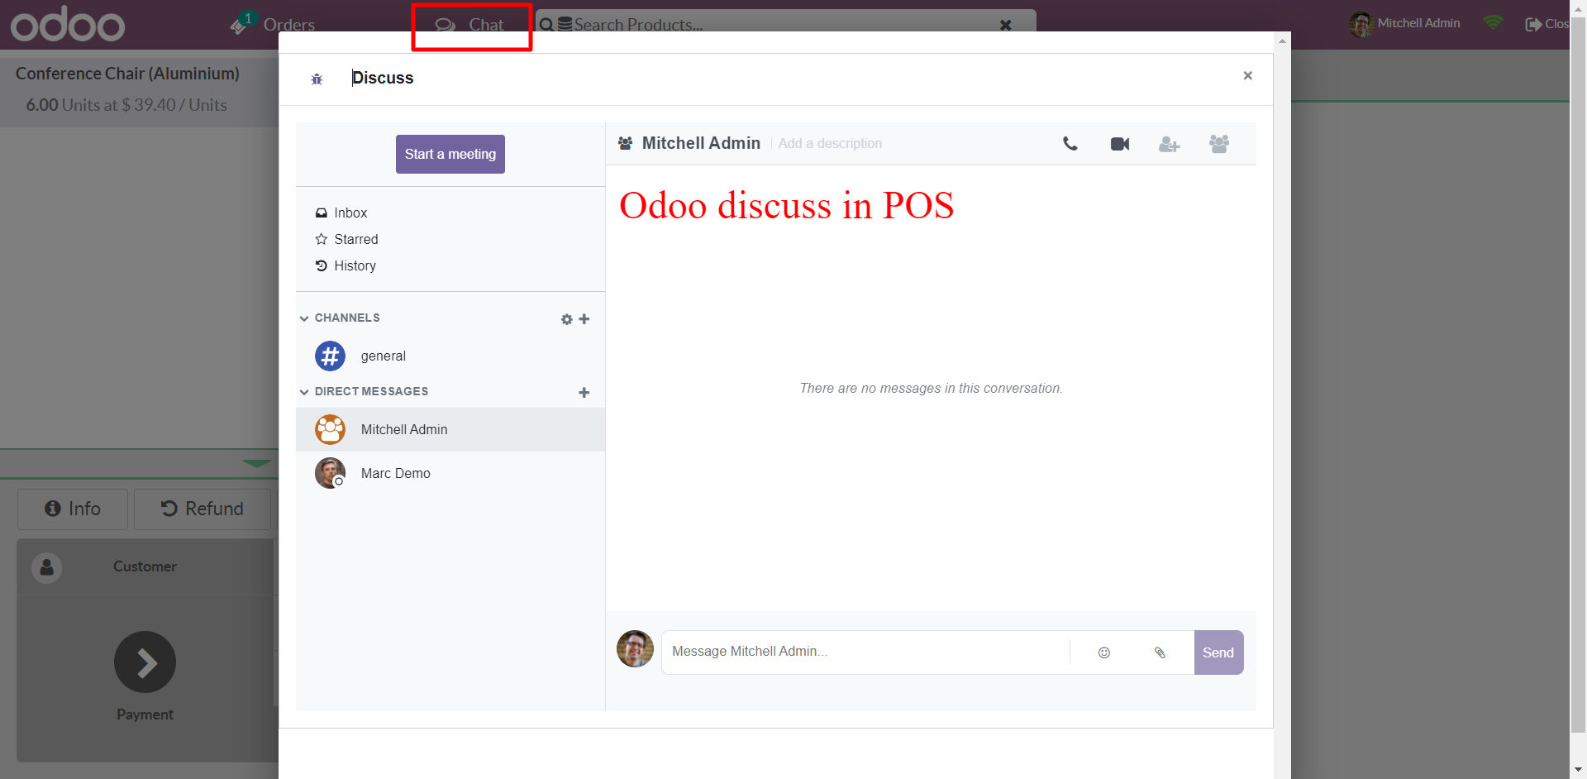Click the Refund button in POS
The width and height of the screenshot is (1587, 779).
pyautogui.click(x=203, y=509)
